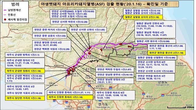Open the 연천군 신서면 마전리 1건(12.26) label

click(x=70, y=22)
